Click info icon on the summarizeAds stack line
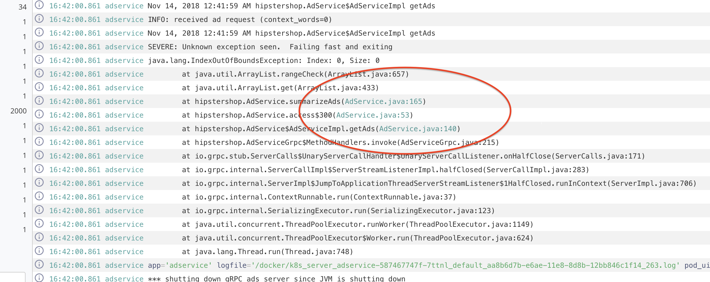 pyautogui.click(x=39, y=101)
